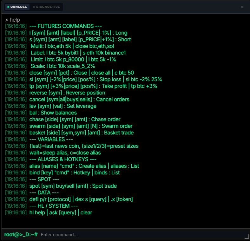Click the '--- VARIABLES ---' header line
Image resolution: width=250 pixels, height=241 pixels.
tap(39, 139)
